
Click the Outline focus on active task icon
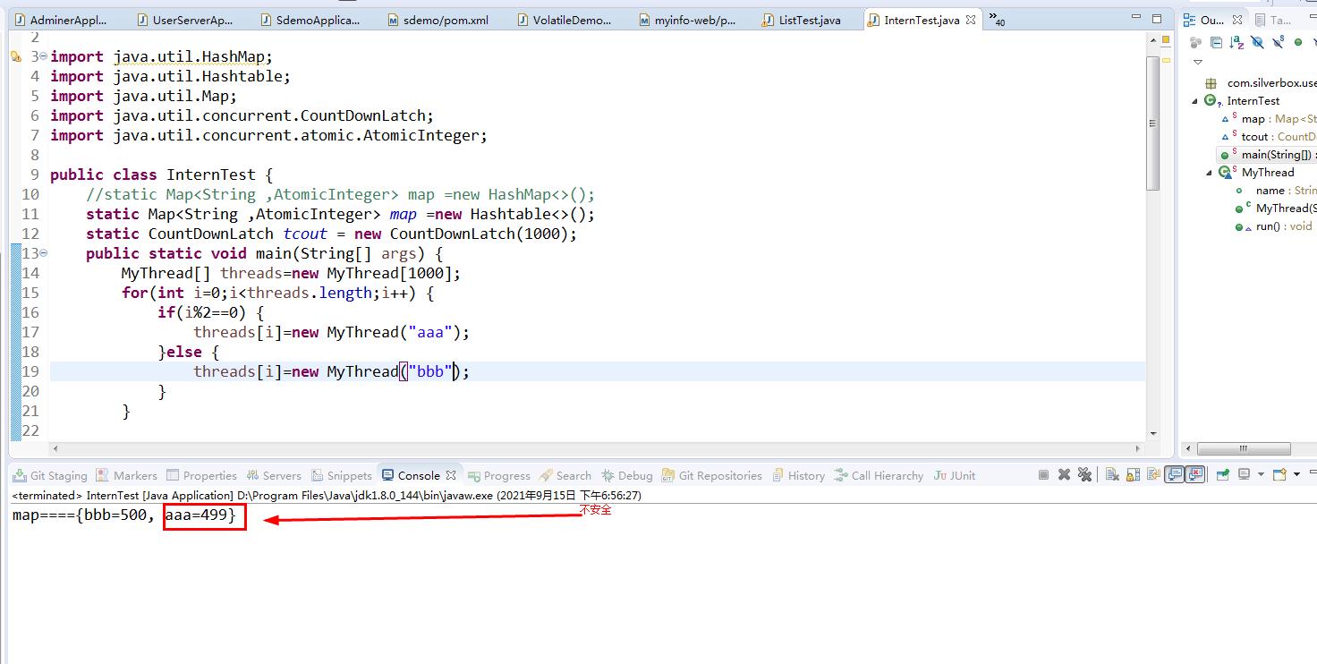click(x=1195, y=42)
